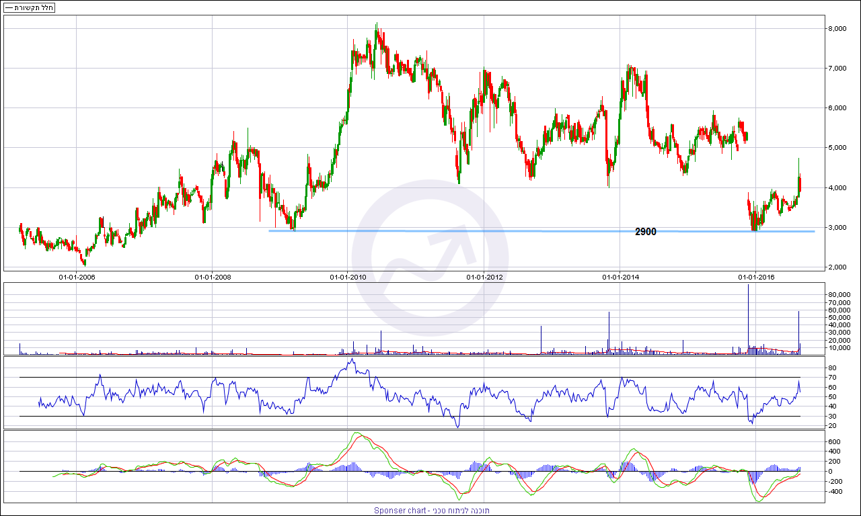Screen dimensions: 861x516
Task: Click the 400 label on the MACD axis
Action: (x=835, y=451)
